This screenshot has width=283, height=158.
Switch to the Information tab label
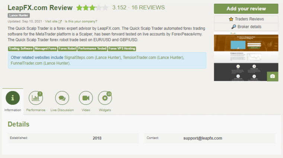[x=13, y=110]
